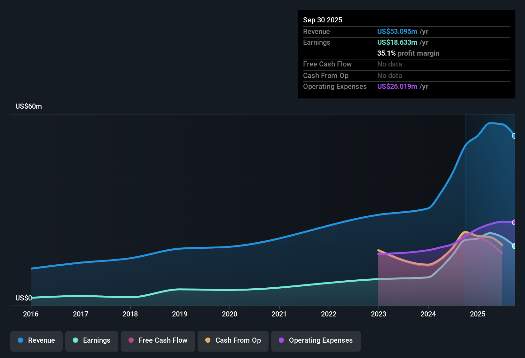Select the Revenue endpoint marker on the chart

click(514, 136)
